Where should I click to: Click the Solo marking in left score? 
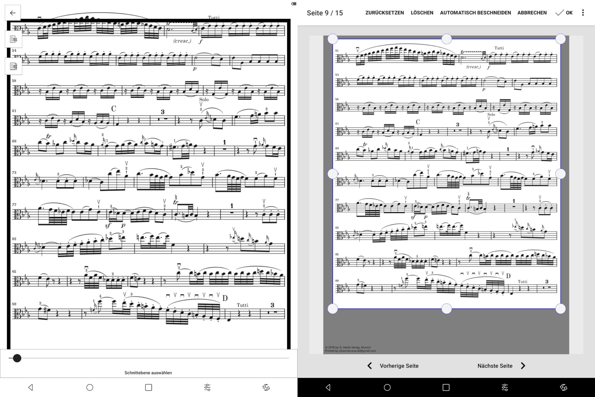(204, 99)
